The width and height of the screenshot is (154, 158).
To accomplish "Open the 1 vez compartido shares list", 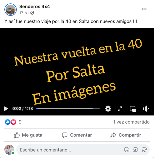I will [x=131, y=122].
